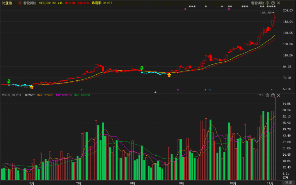
Task: Click the magenta flag marker near 9月
Action: point(178,90)
